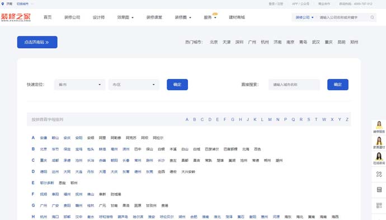
Task: Click the 登录/注册 link
Action: point(276,4)
